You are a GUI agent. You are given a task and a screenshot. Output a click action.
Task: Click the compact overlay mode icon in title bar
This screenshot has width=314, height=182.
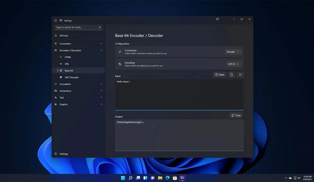point(217,19)
